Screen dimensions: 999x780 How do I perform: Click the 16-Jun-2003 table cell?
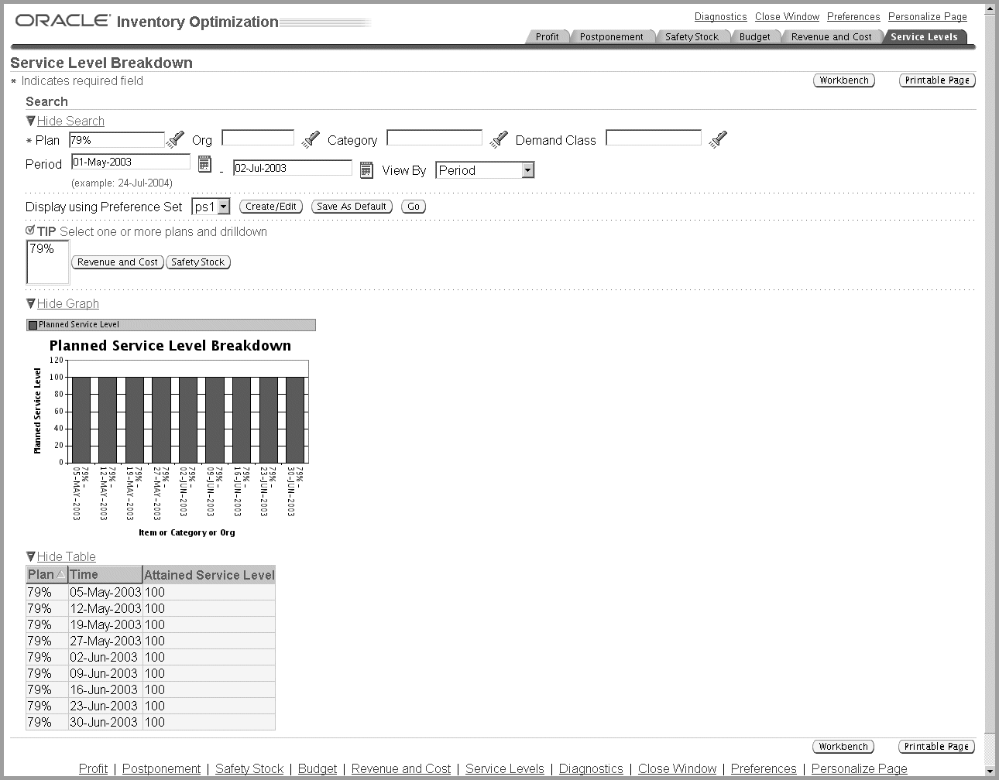[x=105, y=689]
